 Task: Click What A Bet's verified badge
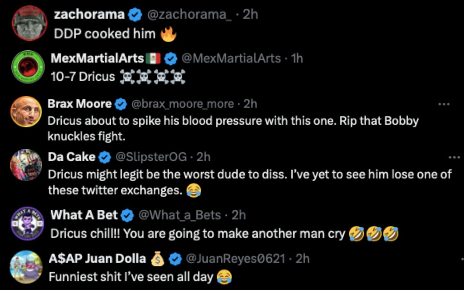point(127,215)
